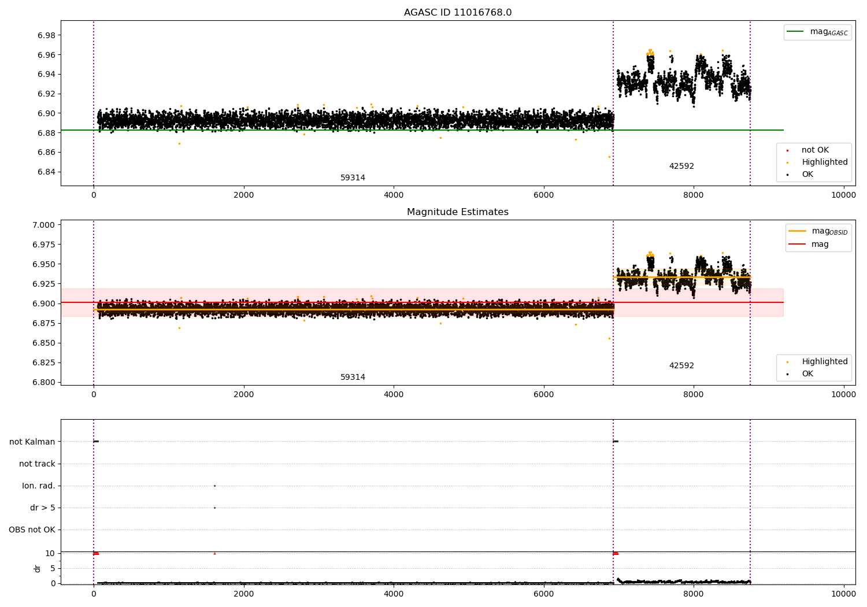The image size is (867, 607).
Task: Click the '6.92' tick on top plot
Action: point(46,94)
